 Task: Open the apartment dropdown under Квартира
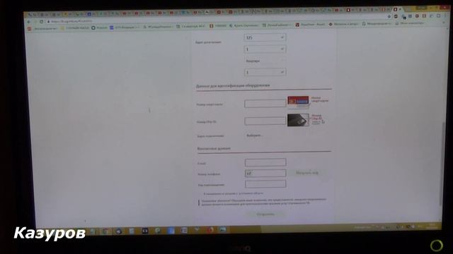(x=265, y=72)
